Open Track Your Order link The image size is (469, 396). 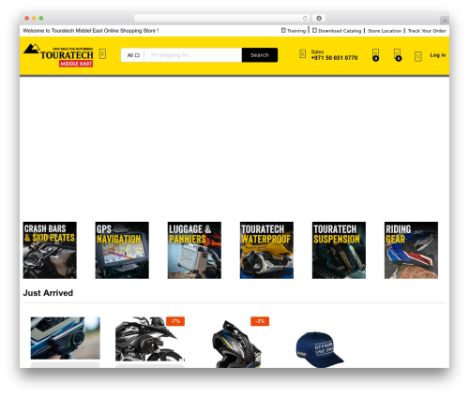427,31
